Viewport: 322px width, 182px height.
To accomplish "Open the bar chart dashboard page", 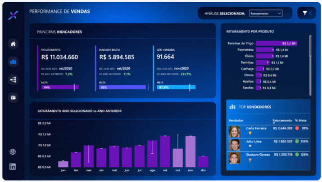I will pyautogui.click(x=13, y=62).
